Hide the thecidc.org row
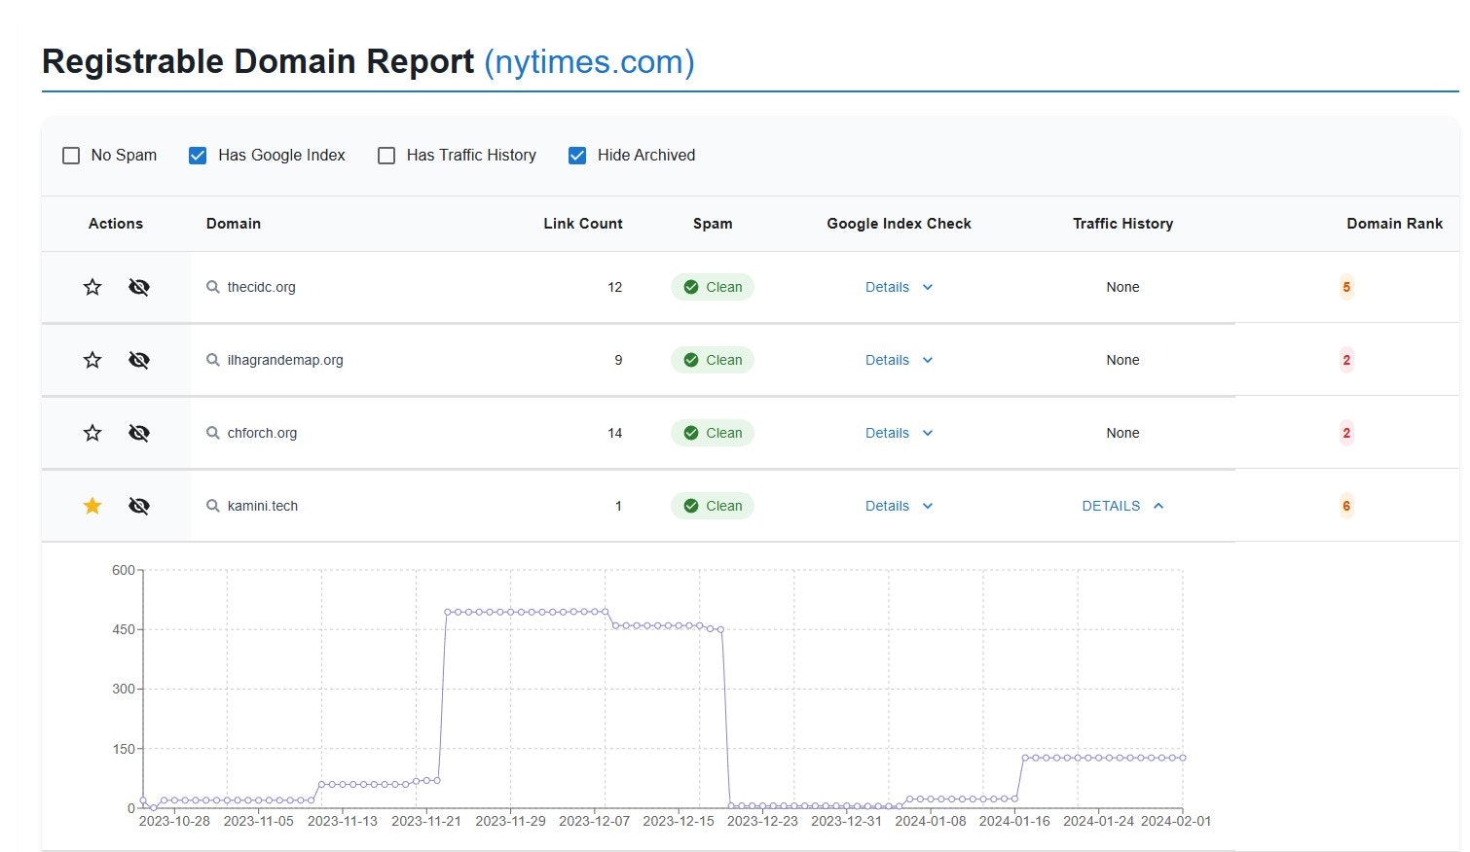Image resolution: width=1470 pixels, height=852 pixels. tap(139, 287)
